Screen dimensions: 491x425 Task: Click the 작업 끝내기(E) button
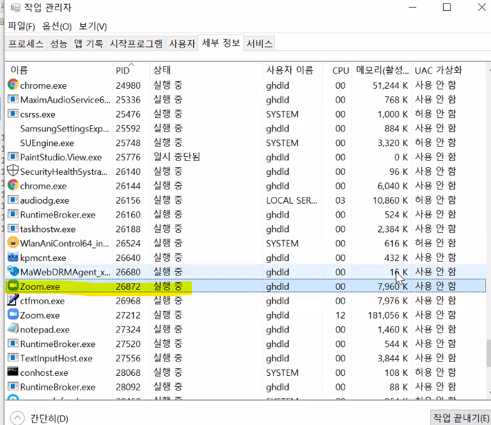pyautogui.click(x=460, y=418)
